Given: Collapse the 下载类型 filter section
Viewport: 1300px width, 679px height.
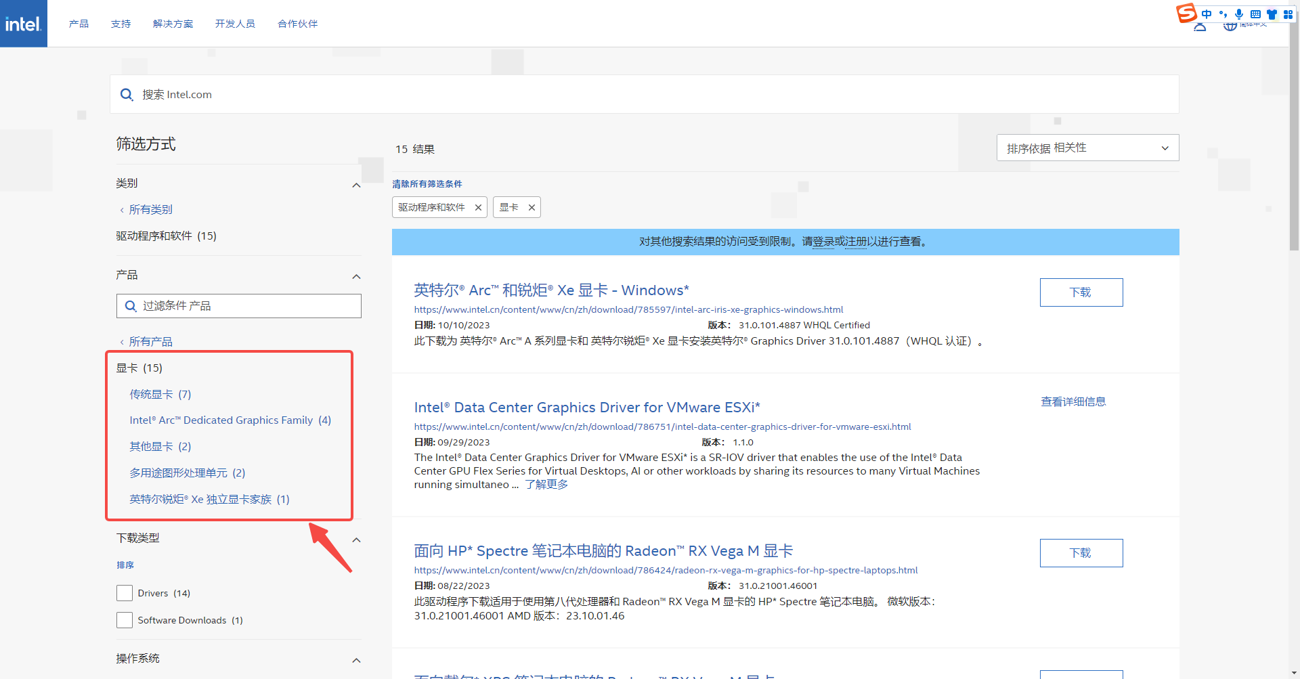Looking at the screenshot, I should (356, 540).
